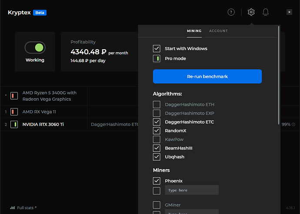Enable the KawPow algorithm checkbox
This screenshot has height=214, width=300.
coord(157,139)
